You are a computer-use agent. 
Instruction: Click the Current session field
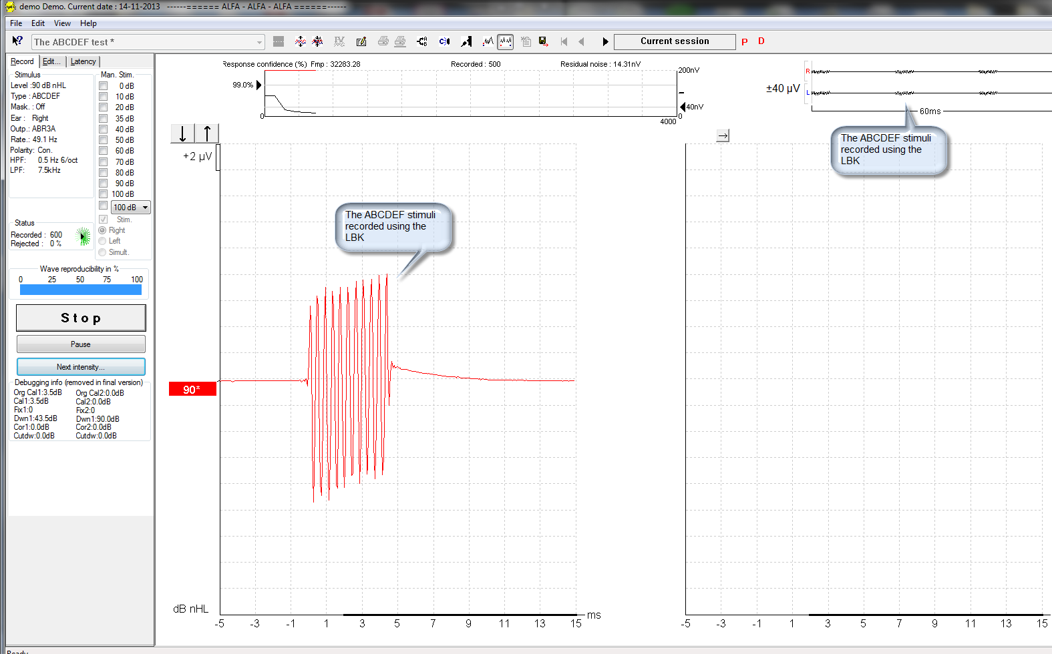click(675, 41)
